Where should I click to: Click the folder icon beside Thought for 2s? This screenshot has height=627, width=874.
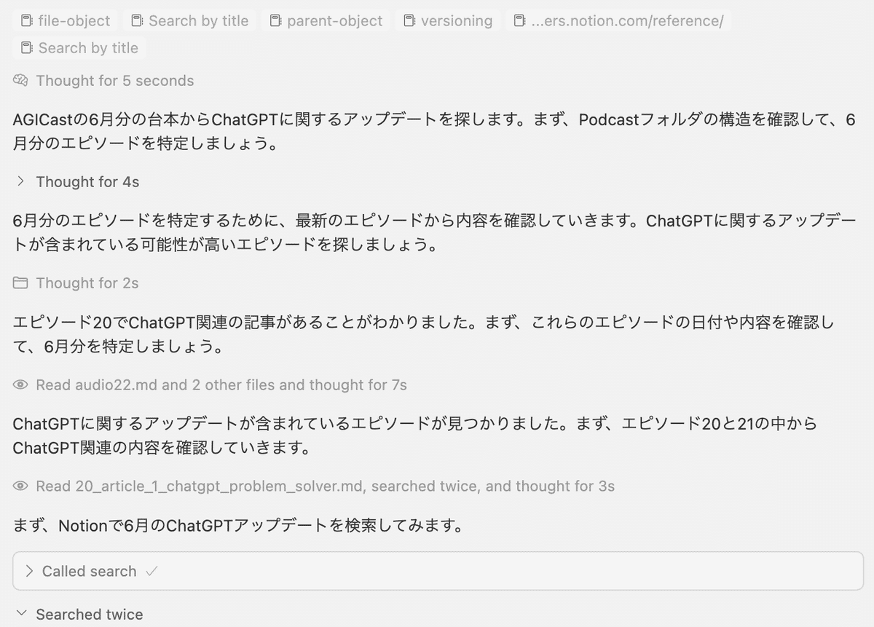(20, 283)
